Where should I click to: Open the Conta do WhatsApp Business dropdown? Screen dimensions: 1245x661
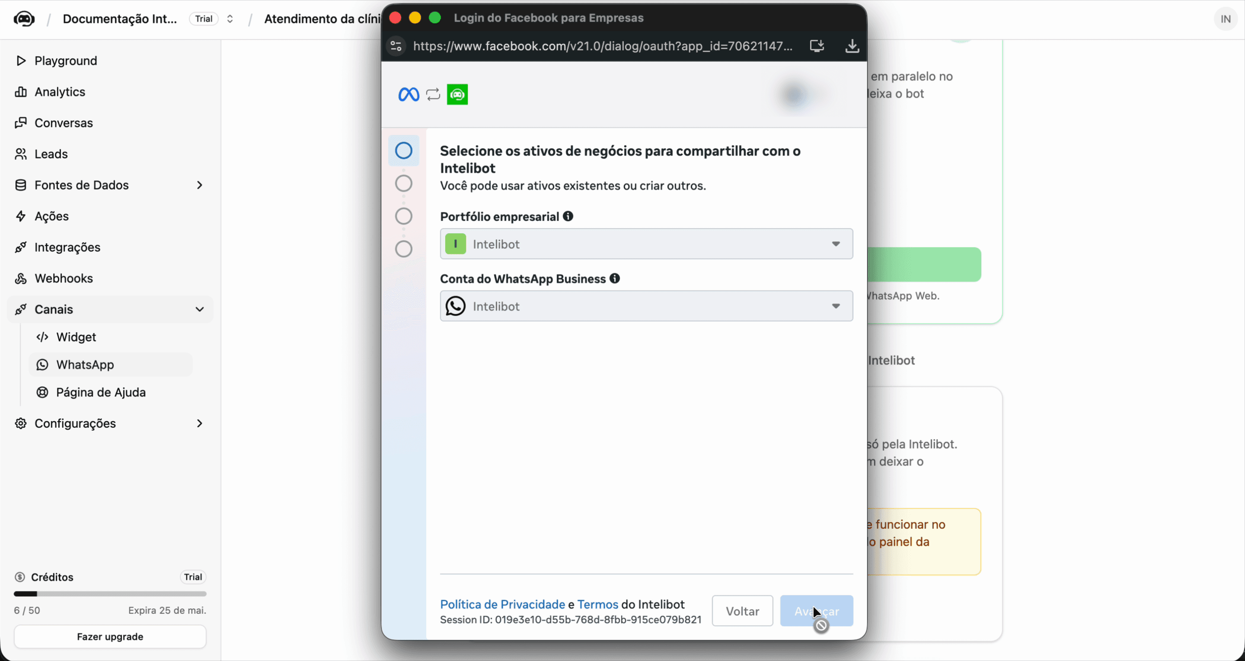(x=646, y=306)
